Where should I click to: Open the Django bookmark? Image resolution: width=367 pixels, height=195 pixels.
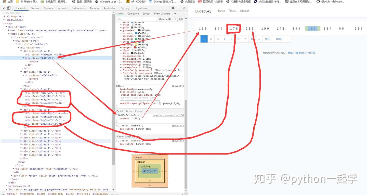click(163, 2)
